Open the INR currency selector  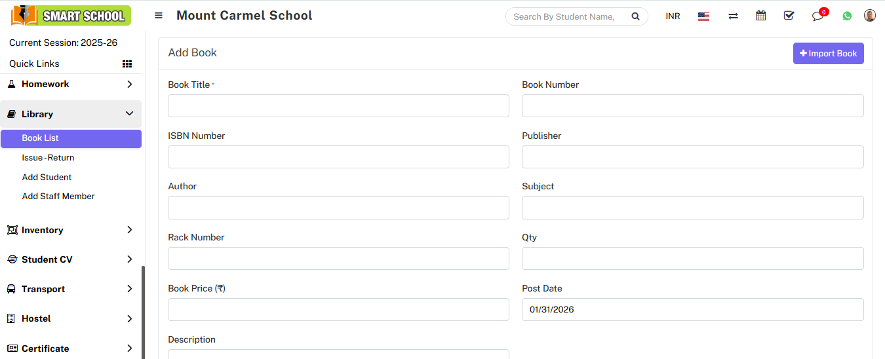673,16
